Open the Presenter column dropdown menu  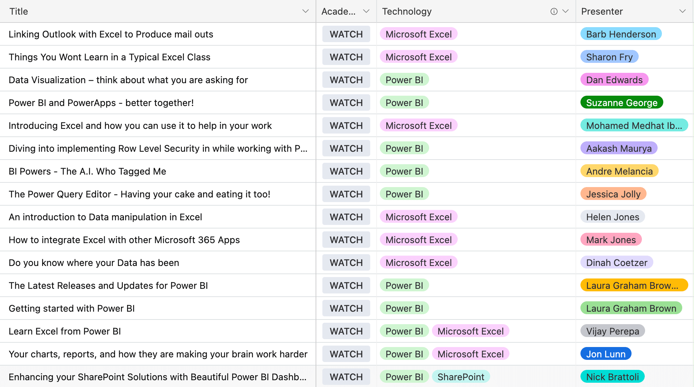[682, 11]
